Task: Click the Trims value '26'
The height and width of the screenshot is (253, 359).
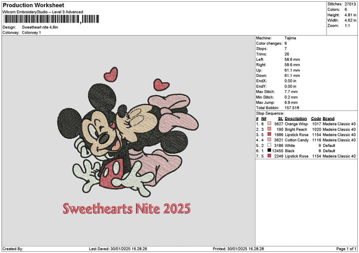Action: pos(287,54)
